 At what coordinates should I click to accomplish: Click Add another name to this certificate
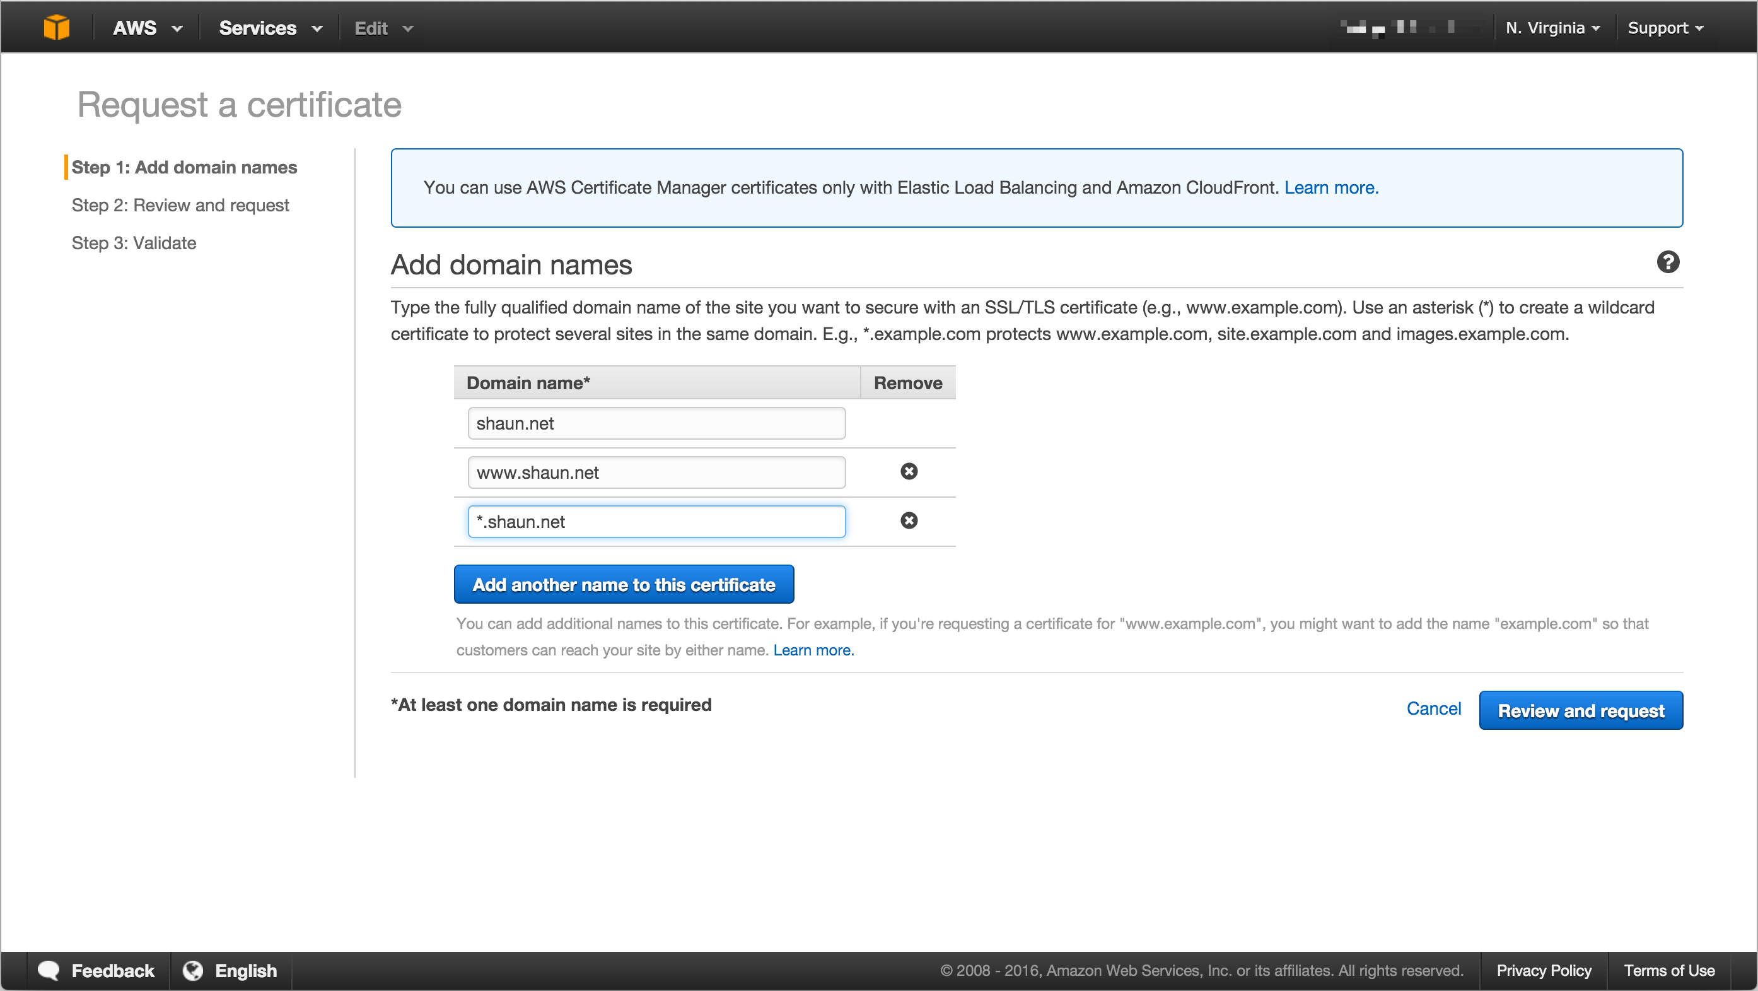click(x=623, y=584)
